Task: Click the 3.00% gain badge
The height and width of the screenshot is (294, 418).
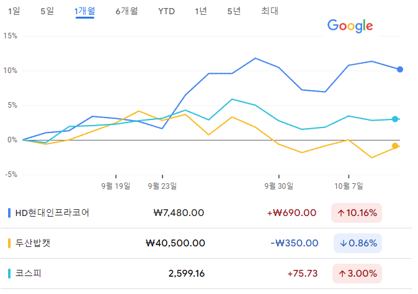Action: point(357,274)
